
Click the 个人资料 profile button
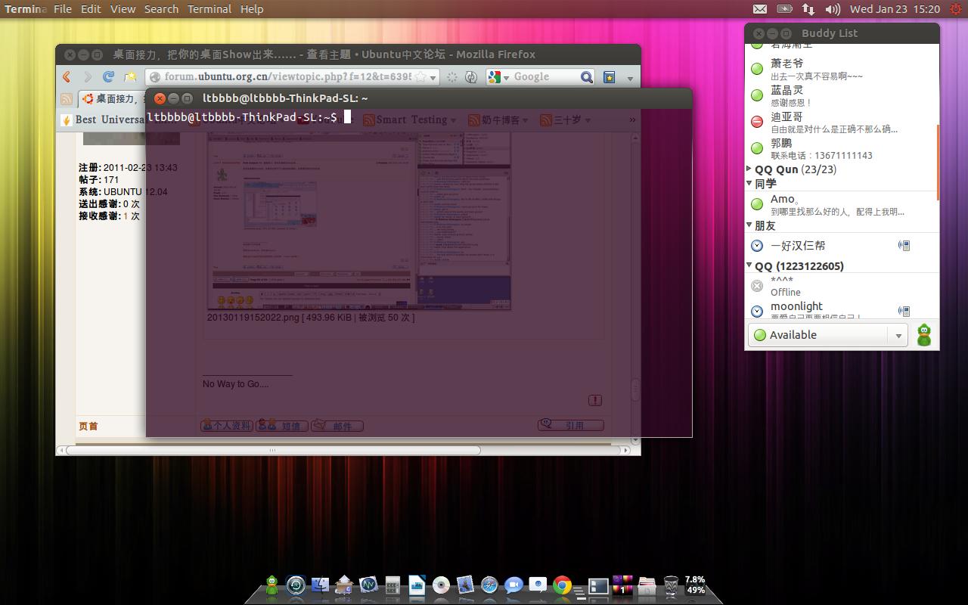coord(227,426)
